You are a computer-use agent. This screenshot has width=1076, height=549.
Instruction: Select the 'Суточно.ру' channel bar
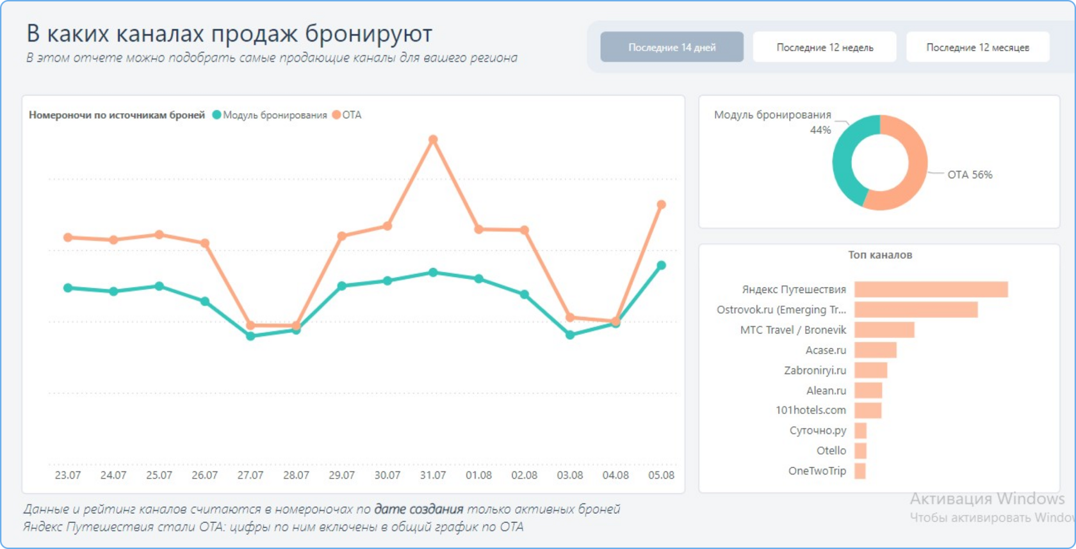[861, 431]
